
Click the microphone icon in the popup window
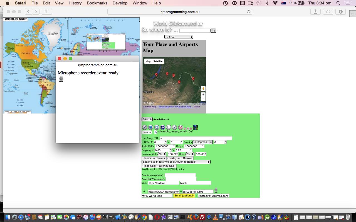61,79
